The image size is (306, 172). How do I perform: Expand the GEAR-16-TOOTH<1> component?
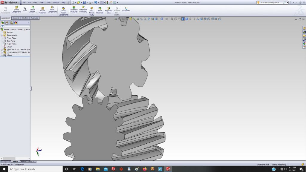click(2, 53)
